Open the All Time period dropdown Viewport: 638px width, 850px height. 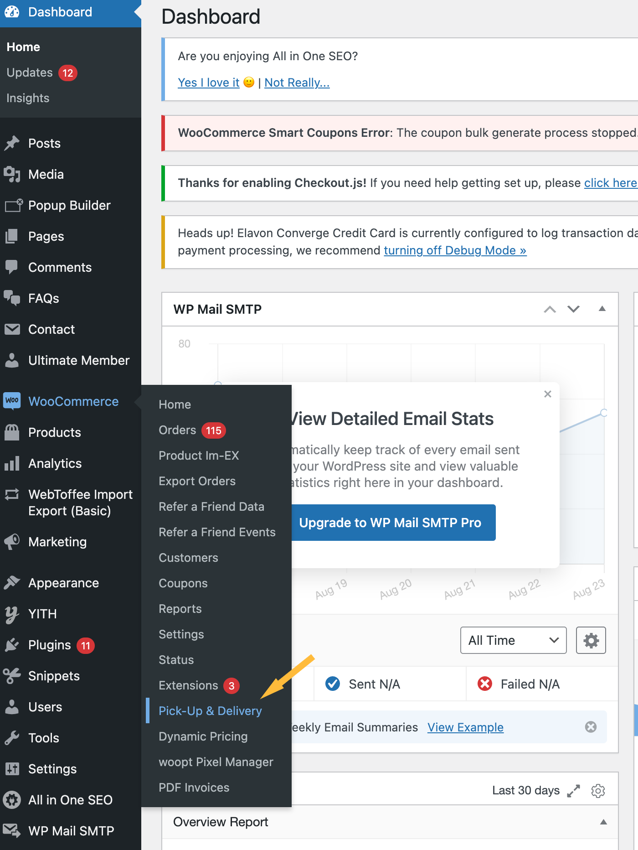tap(513, 640)
